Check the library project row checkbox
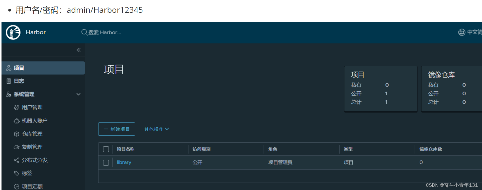482x190 pixels. [106, 163]
